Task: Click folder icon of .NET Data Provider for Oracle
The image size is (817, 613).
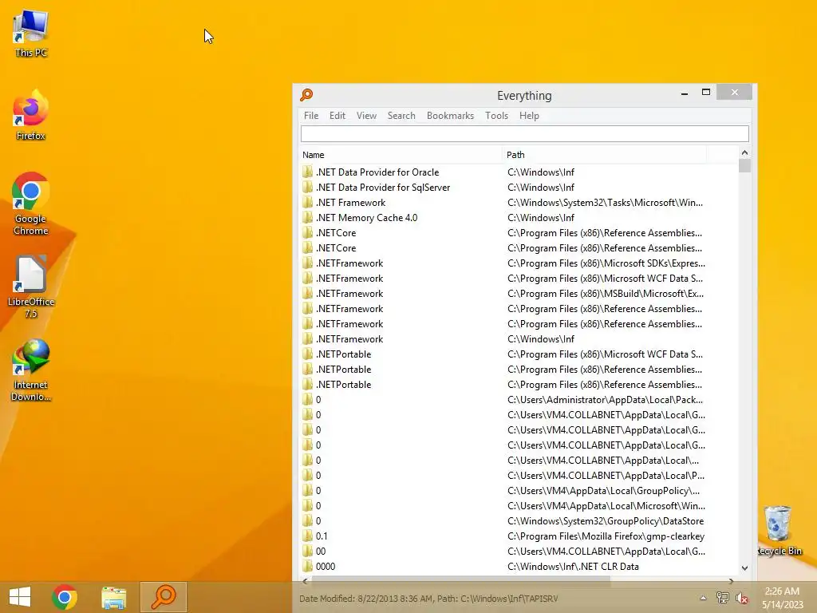Action: pyautogui.click(x=307, y=172)
